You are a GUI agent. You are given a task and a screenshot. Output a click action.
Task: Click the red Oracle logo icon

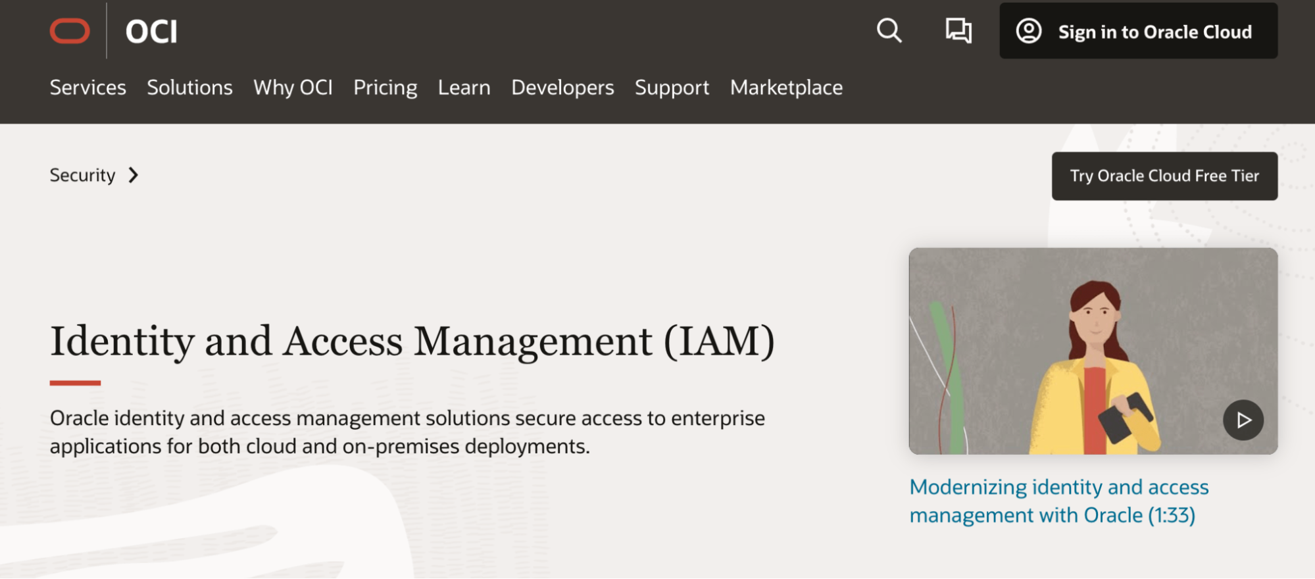pos(70,31)
